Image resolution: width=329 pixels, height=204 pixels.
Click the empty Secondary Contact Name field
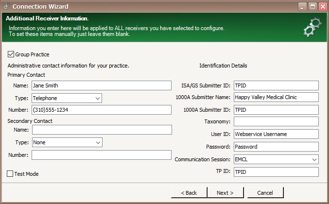102,130
